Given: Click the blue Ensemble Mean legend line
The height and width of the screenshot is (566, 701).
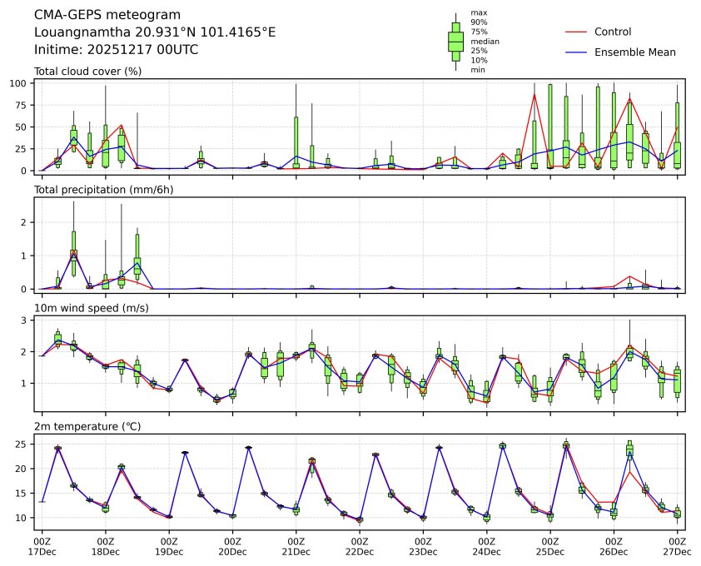Looking at the screenshot, I should (577, 52).
